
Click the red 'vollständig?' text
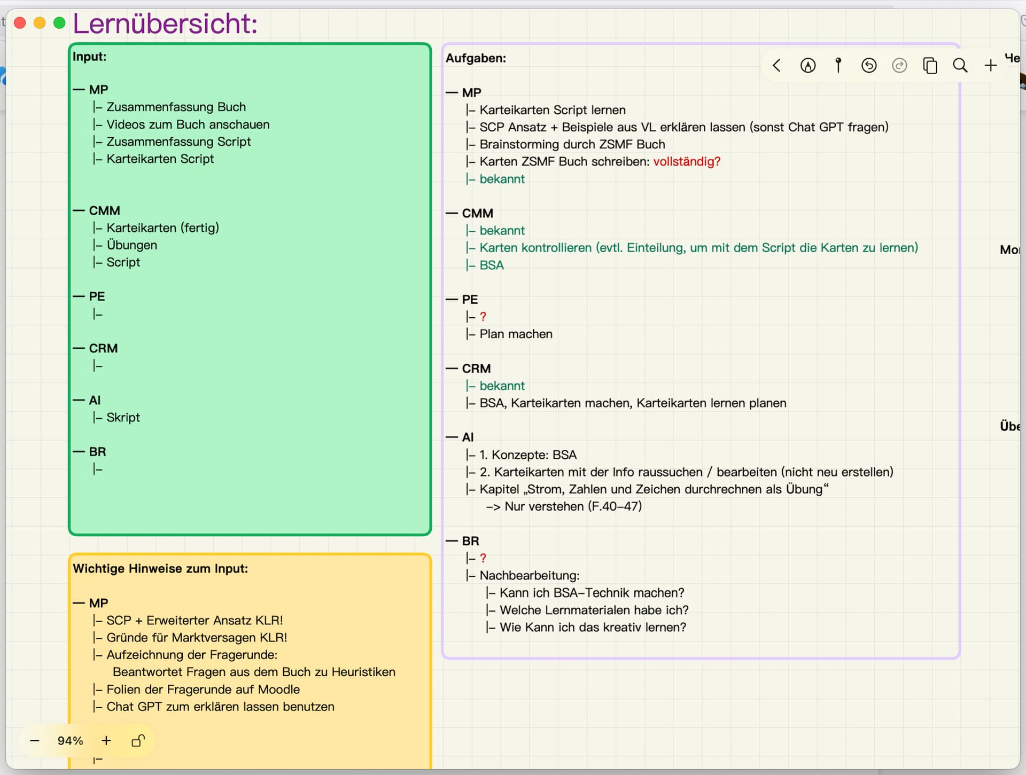(687, 161)
